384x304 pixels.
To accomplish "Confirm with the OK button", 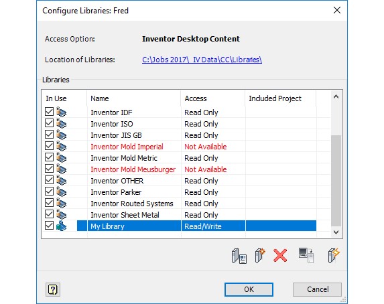I will (x=249, y=289).
